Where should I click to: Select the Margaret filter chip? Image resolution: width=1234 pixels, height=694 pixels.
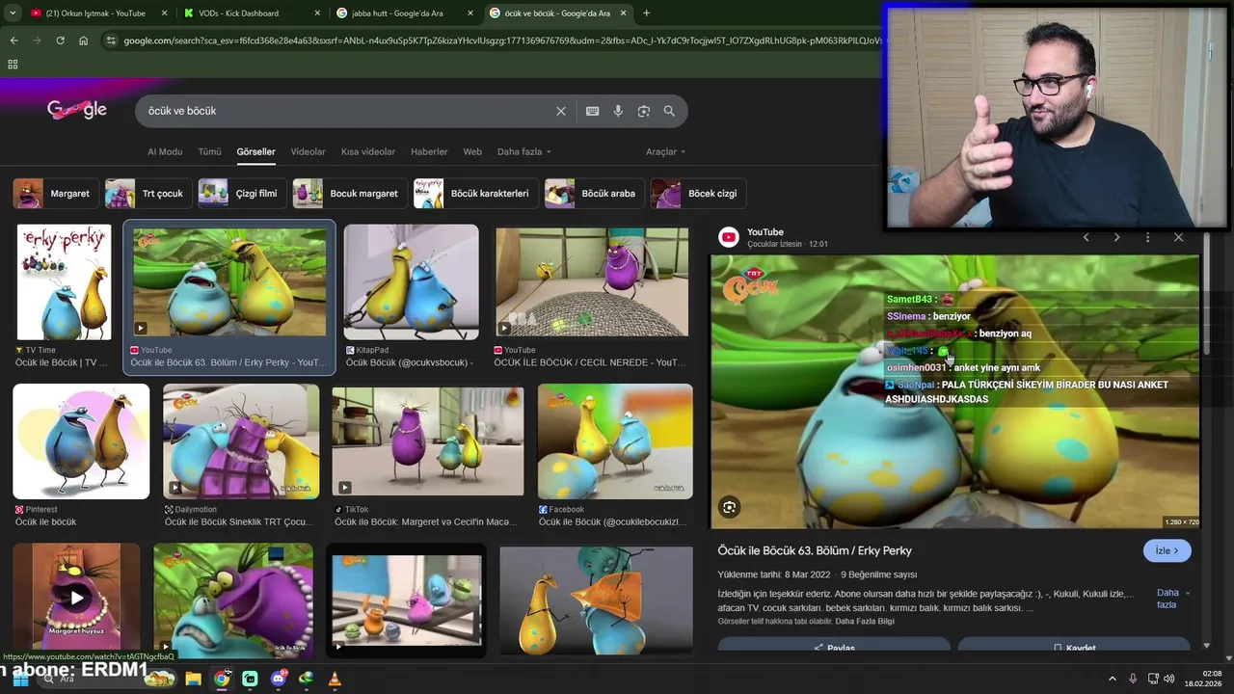click(x=55, y=193)
